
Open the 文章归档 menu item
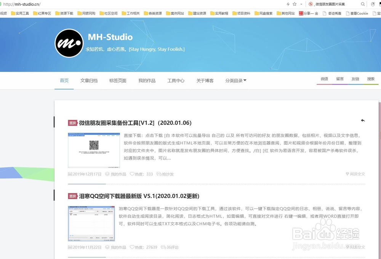pos(89,80)
